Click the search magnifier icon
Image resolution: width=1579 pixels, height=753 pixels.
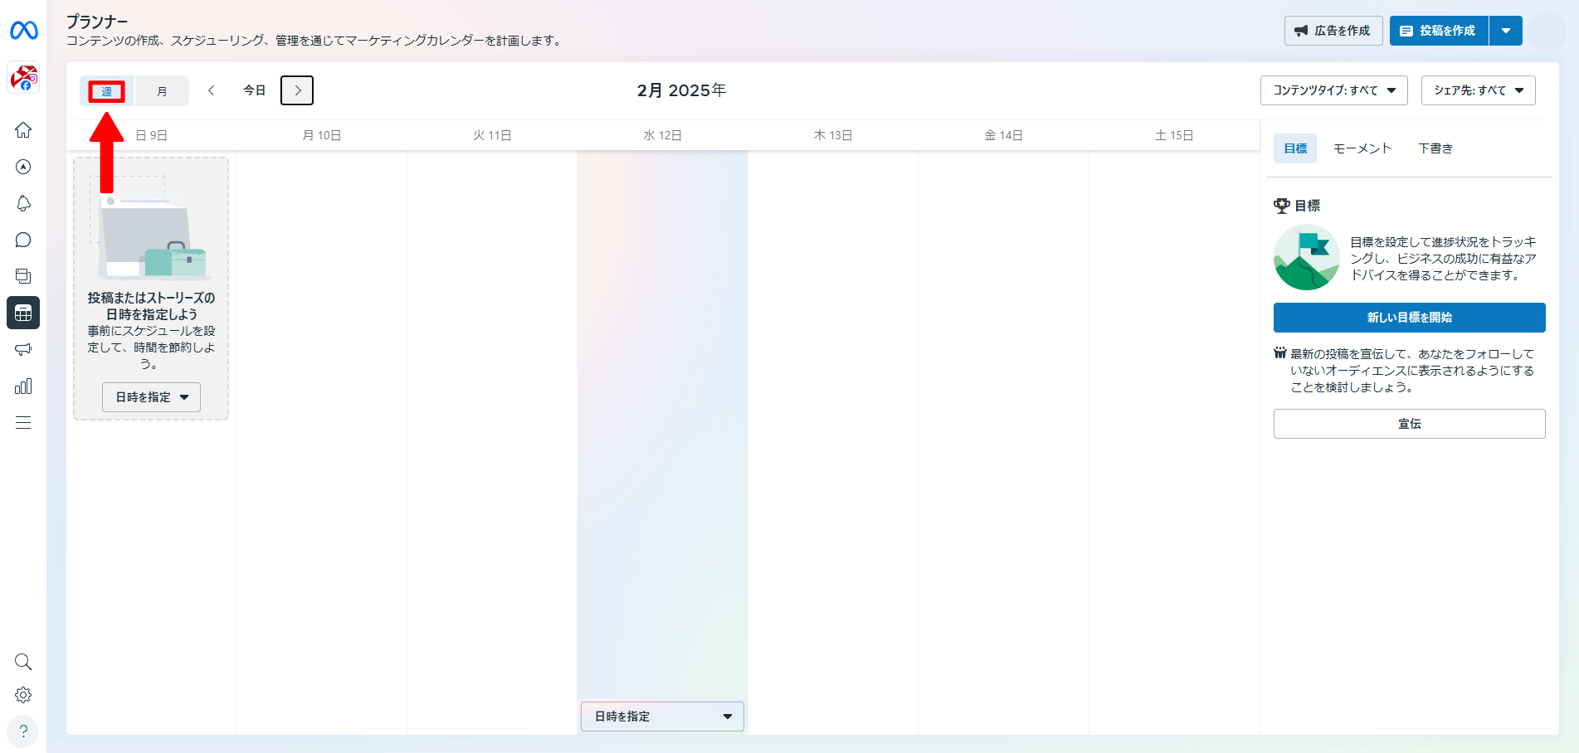[x=23, y=662]
